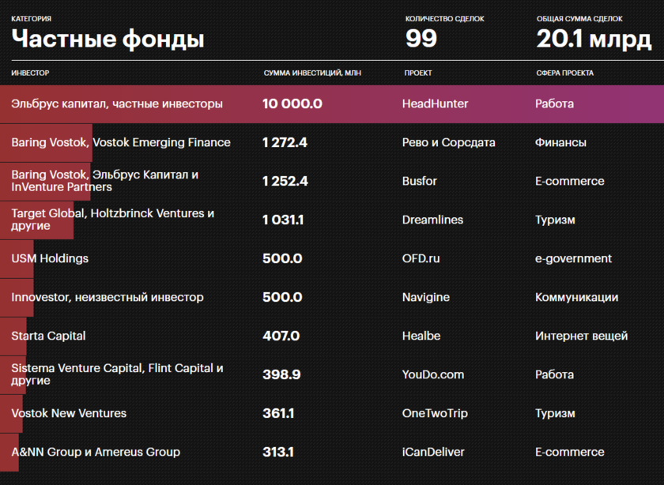Select the Starta Capital investor row
This screenshot has height=485, width=664.
coord(48,336)
